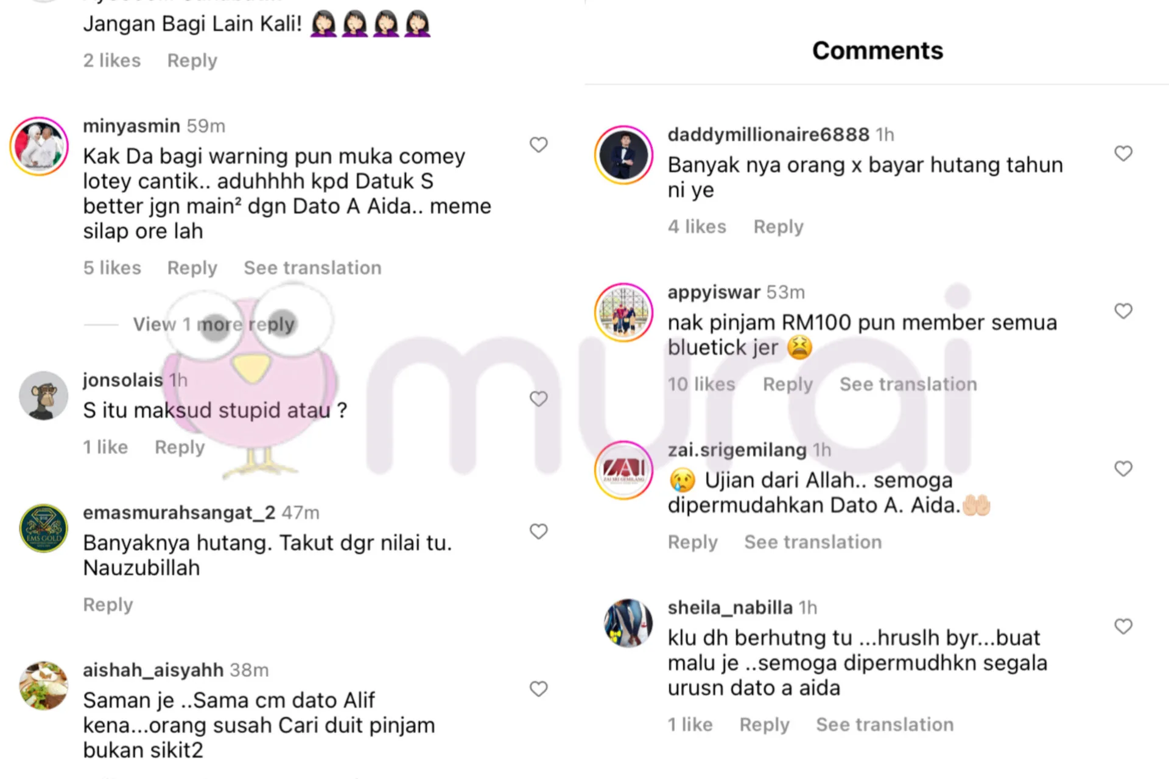See translation of minyasmin's comment

[x=312, y=268]
